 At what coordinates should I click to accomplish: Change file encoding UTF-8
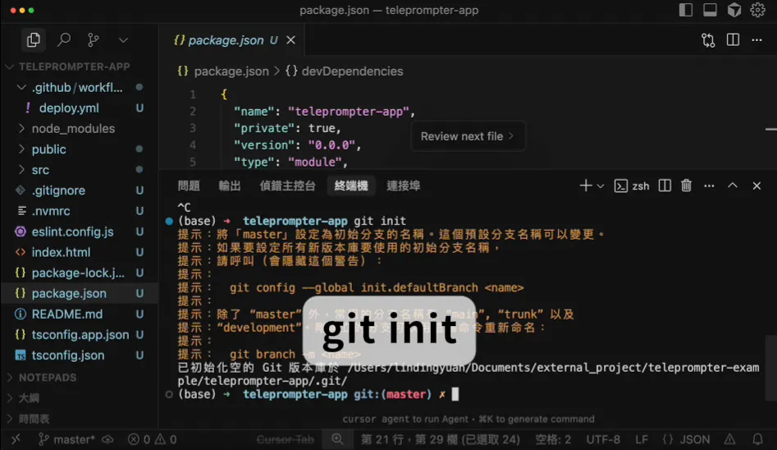(603, 439)
